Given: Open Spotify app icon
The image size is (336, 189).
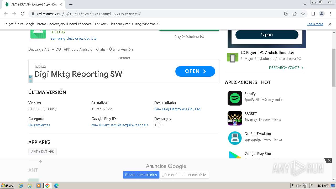Looking at the screenshot, I should 235,98.
